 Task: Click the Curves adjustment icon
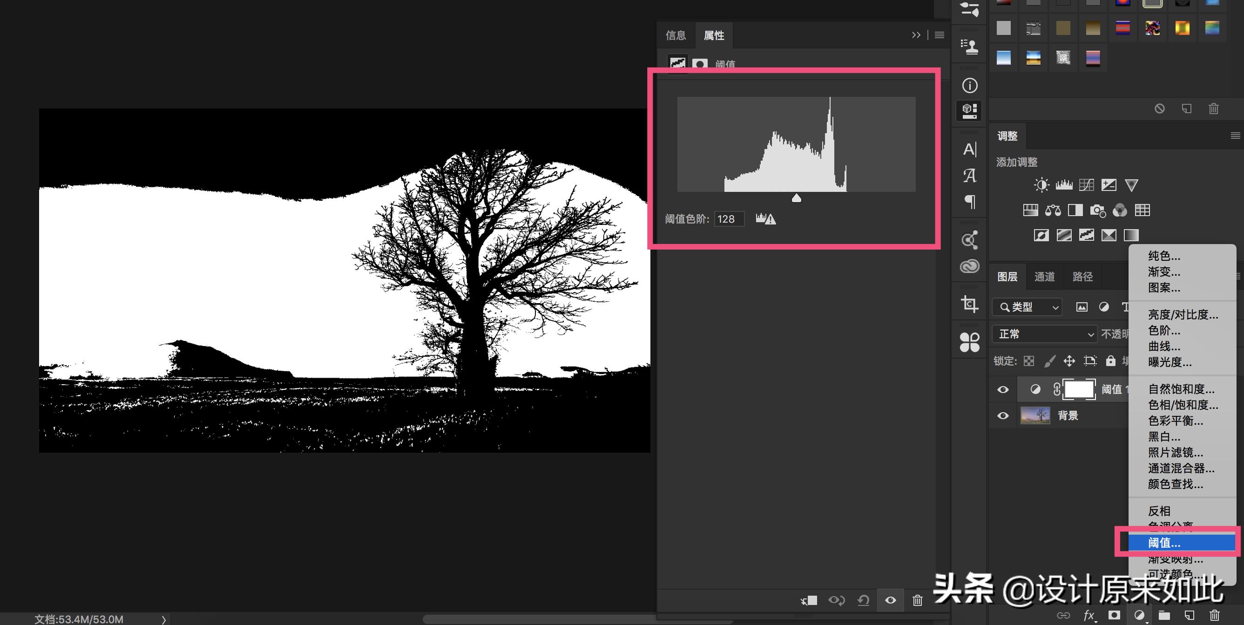coord(1086,185)
